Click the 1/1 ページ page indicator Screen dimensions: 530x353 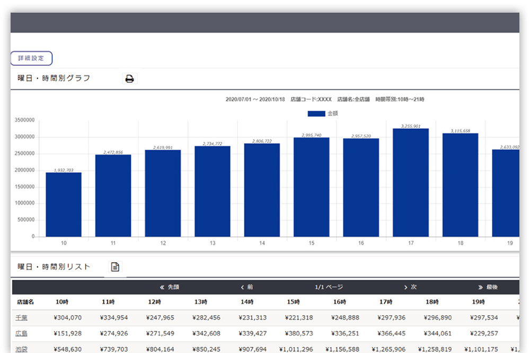click(x=329, y=287)
